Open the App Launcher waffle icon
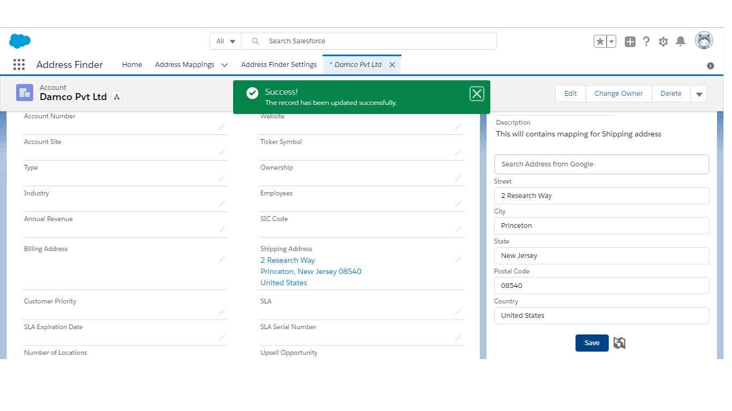The height and width of the screenshot is (411, 732). click(19, 64)
